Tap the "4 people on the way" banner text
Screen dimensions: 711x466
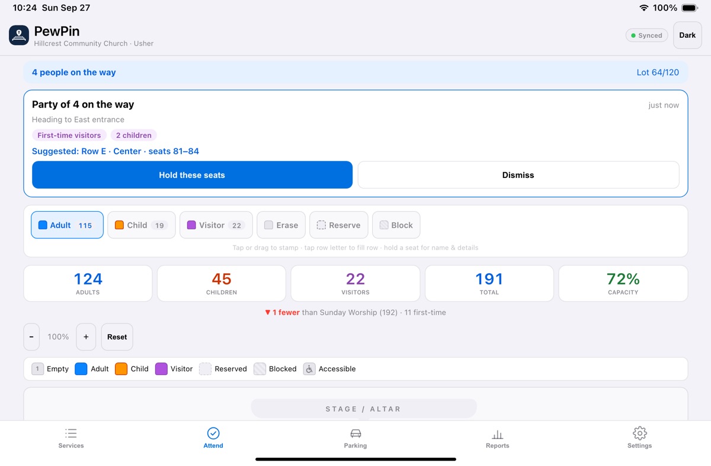(74, 73)
